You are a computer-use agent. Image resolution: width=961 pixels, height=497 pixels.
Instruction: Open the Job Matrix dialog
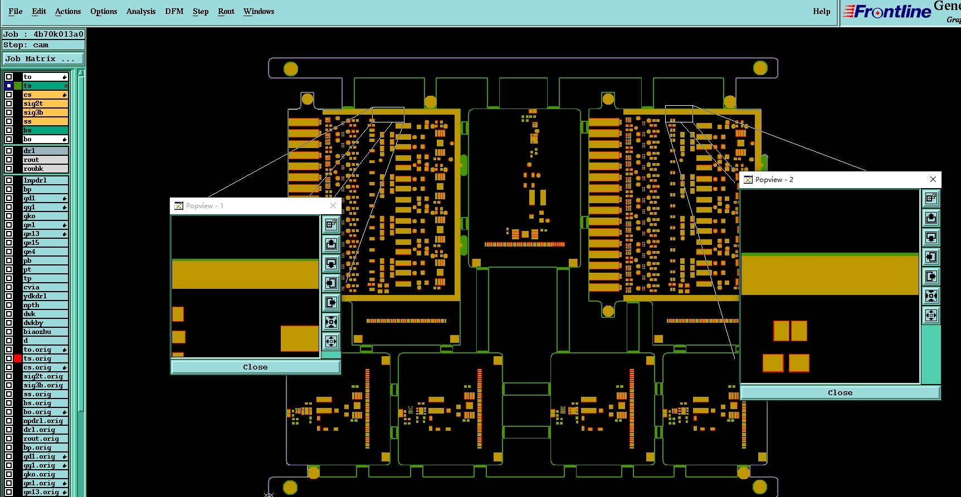click(43, 59)
